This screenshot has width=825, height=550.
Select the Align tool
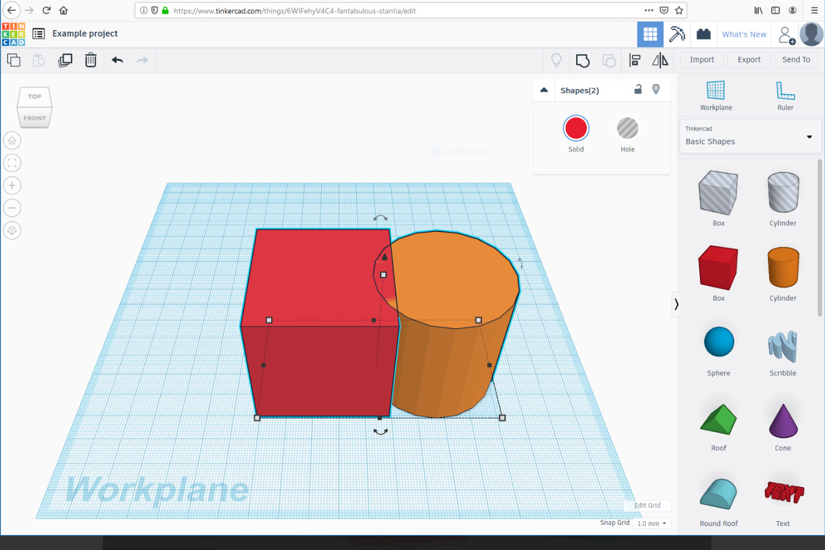(634, 60)
